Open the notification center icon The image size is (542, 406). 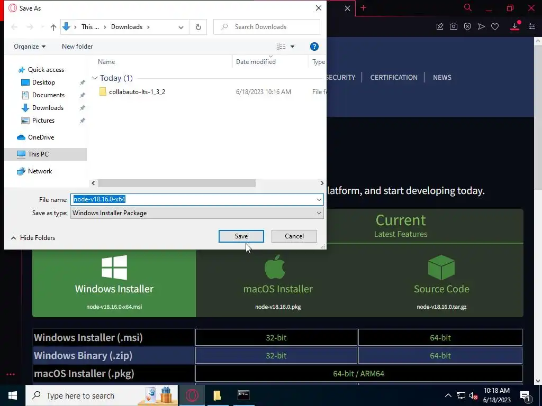click(x=525, y=396)
